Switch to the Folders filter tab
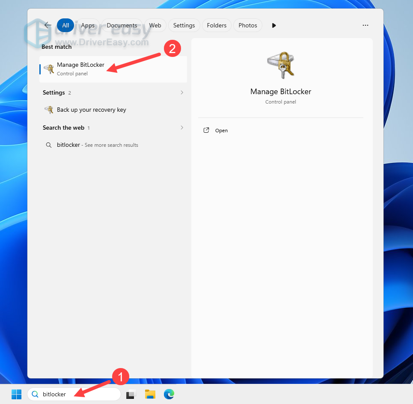Image resolution: width=413 pixels, height=404 pixels. click(x=217, y=25)
